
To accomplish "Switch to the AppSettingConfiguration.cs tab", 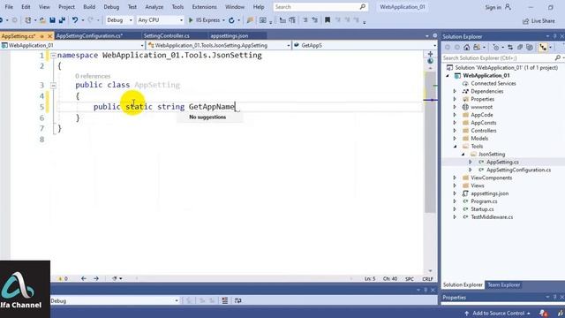I will pos(90,35).
